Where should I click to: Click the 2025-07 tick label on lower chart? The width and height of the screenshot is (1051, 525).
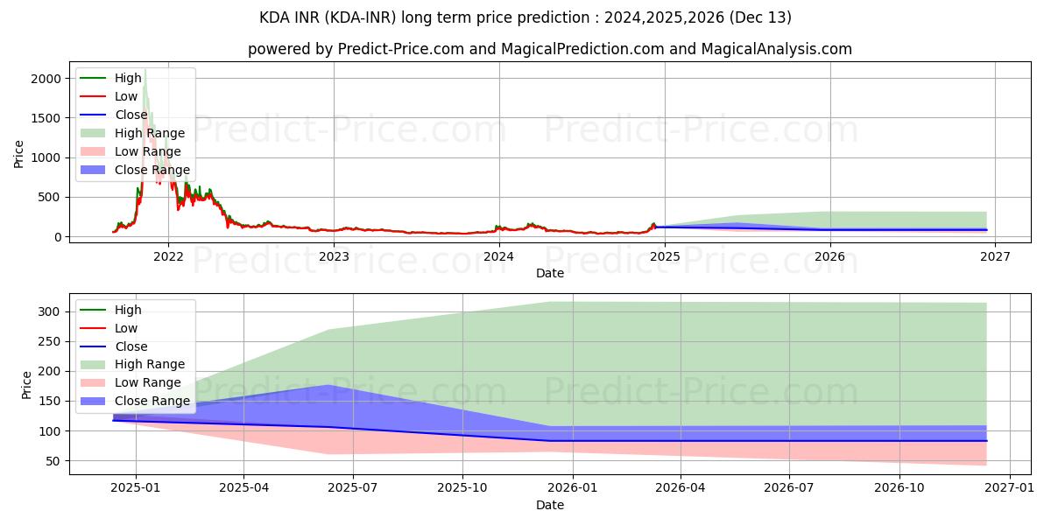[x=352, y=488]
